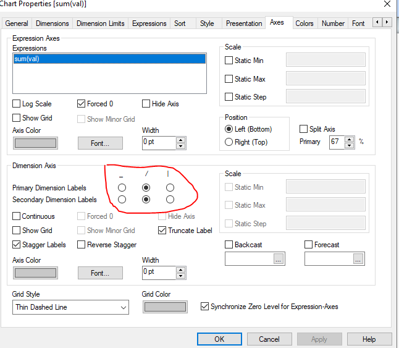The width and height of the screenshot is (399, 348).
Task: Open the Dimension Limits tab
Action: pyautogui.click(x=101, y=23)
